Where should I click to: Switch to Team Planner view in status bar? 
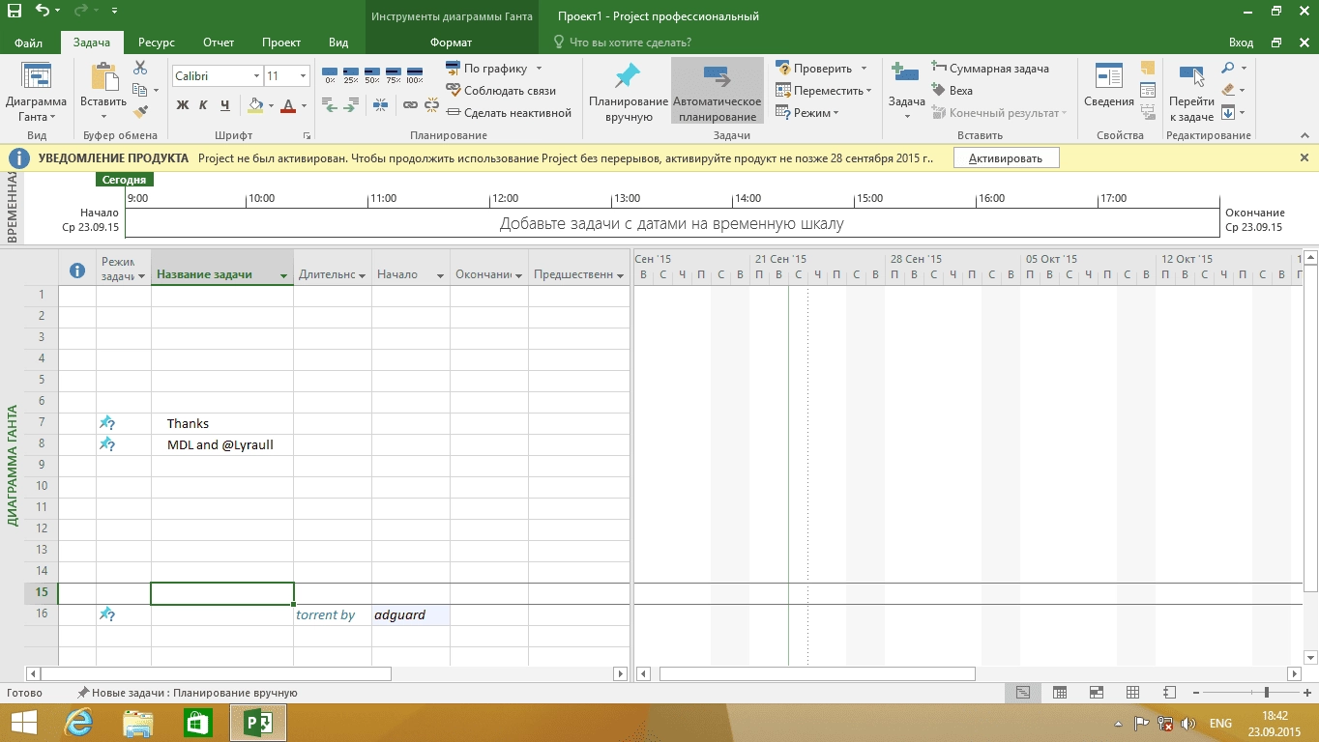[1097, 693]
